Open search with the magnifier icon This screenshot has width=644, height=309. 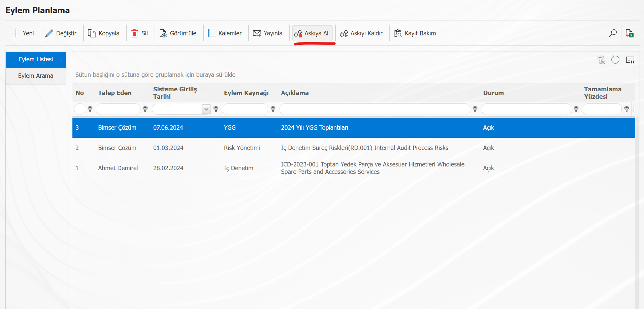point(613,33)
